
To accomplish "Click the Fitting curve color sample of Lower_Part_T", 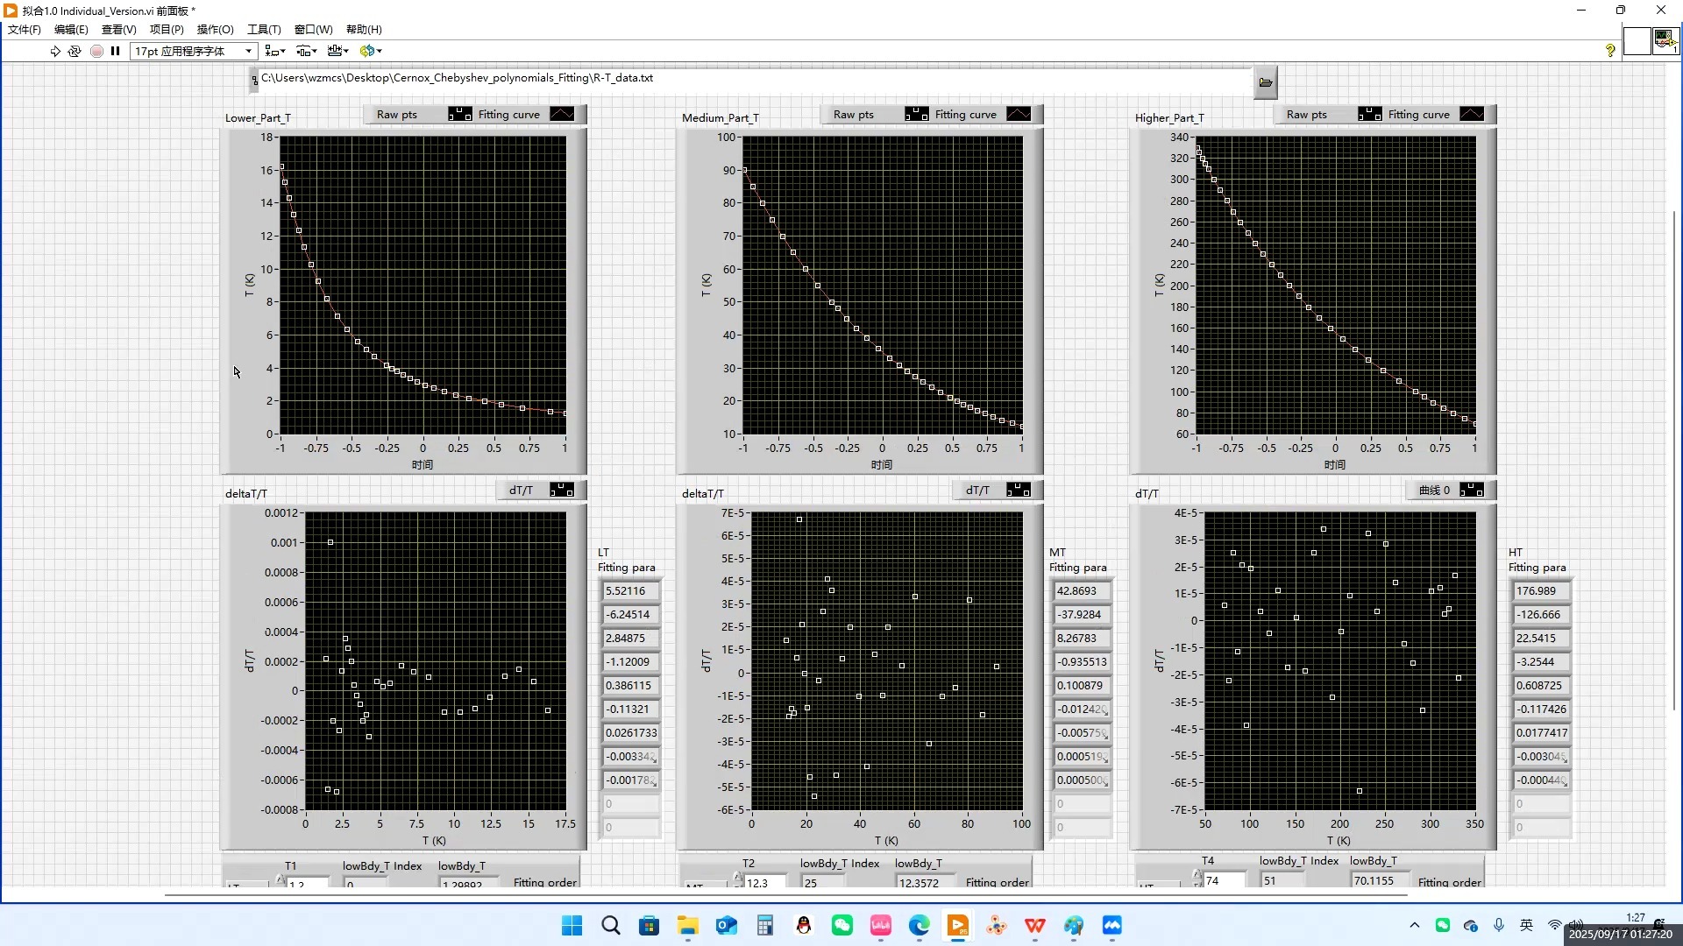I will 562,115.
